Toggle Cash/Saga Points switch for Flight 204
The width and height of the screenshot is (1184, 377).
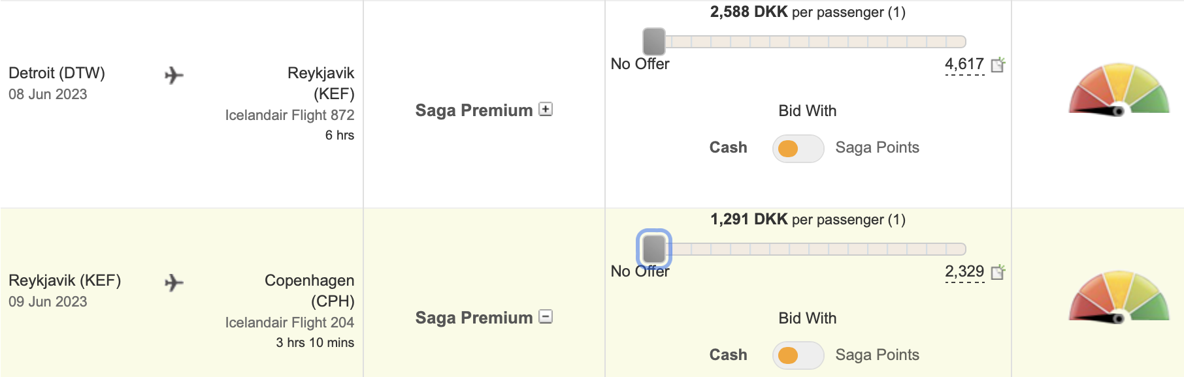798,355
